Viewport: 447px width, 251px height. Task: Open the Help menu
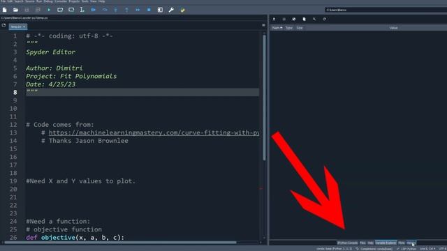[102, 1]
